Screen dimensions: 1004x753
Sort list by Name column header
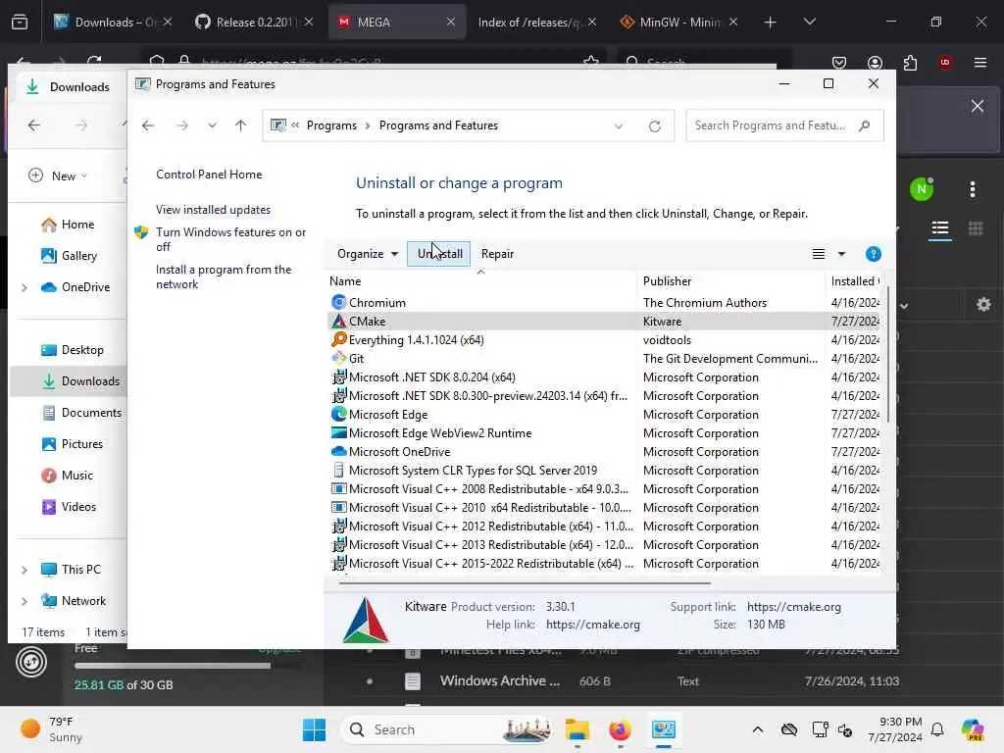point(345,281)
